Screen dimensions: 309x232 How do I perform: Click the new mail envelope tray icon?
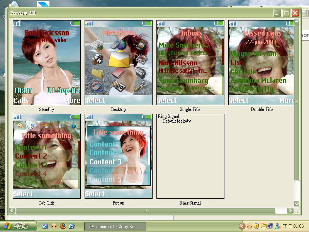tap(263, 226)
